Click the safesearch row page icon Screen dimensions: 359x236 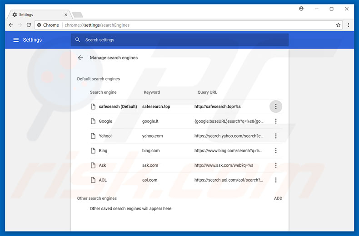coord(93,106)
